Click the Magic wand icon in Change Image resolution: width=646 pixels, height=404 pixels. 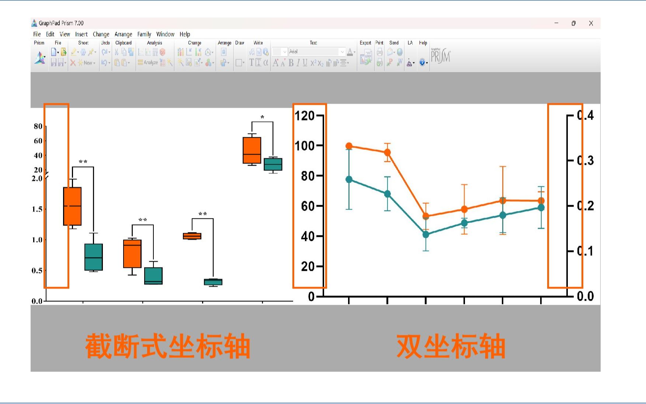(181, 62)
